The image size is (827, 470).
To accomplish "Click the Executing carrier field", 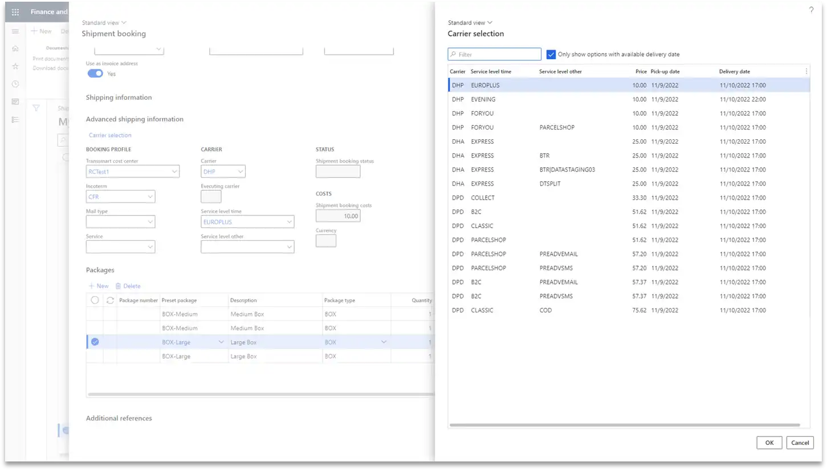I will click(x=211, y=197).
